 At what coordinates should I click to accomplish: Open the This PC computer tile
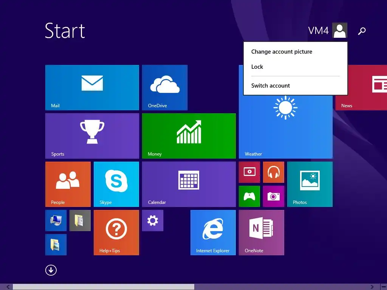(x=56, y=220)
